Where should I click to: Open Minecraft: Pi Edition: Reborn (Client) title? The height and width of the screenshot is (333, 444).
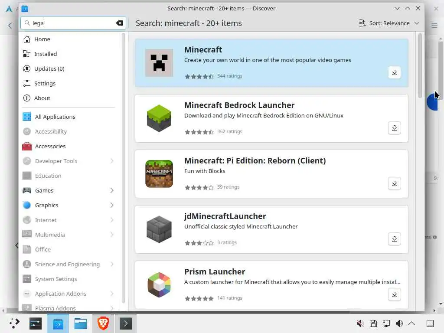[255, 160]
